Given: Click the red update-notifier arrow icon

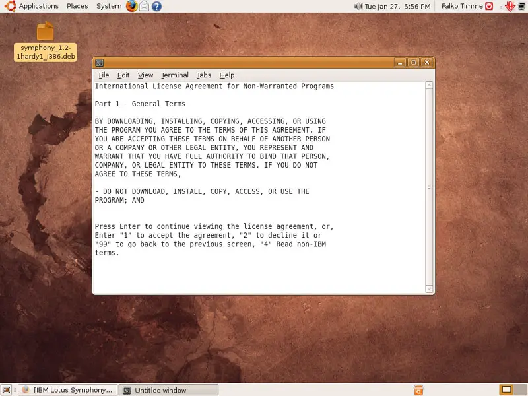Looking at the screenshot, I should pyautogui.click(x=510, y=6).
